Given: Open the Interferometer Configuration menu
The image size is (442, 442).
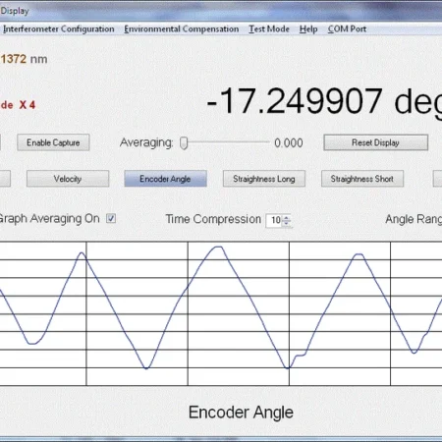Looking at the screenshot, I should (x=59, y=29).
